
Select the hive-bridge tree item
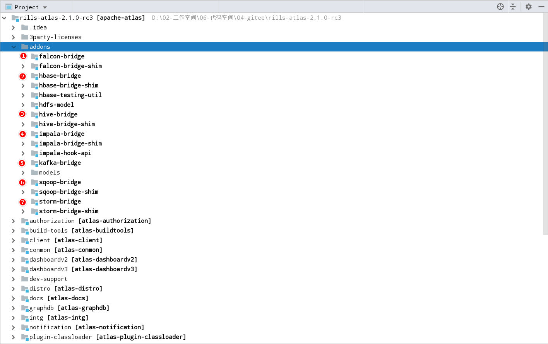tap(58, 115)
